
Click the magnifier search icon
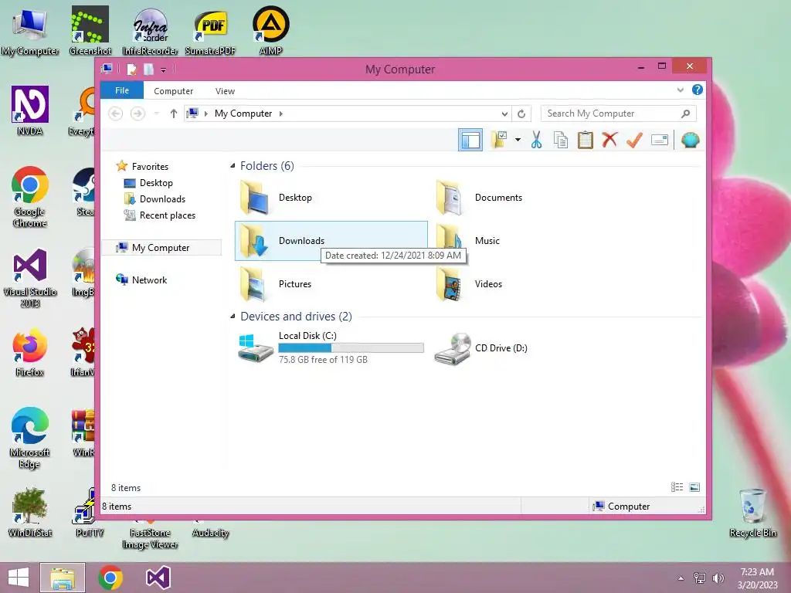click(685, 114)
